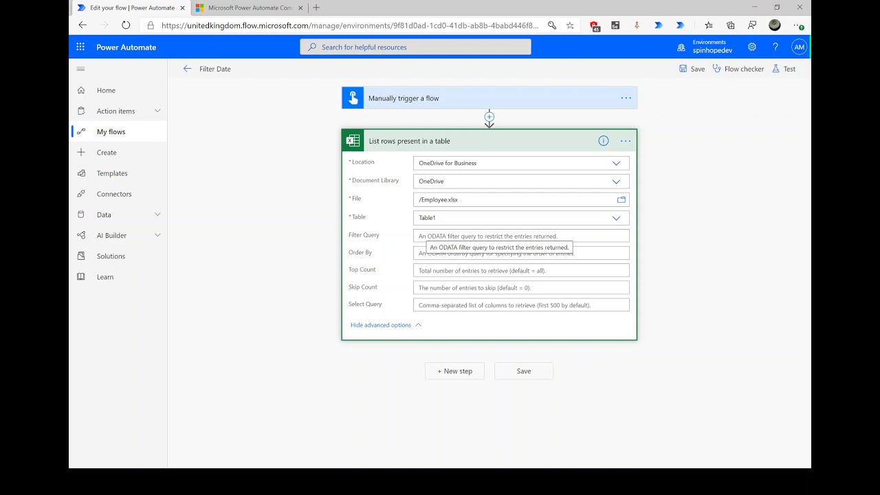Click the File field containing /Employee.xlsx
This screenshot has width=880, height=495.
pos(521,199)
